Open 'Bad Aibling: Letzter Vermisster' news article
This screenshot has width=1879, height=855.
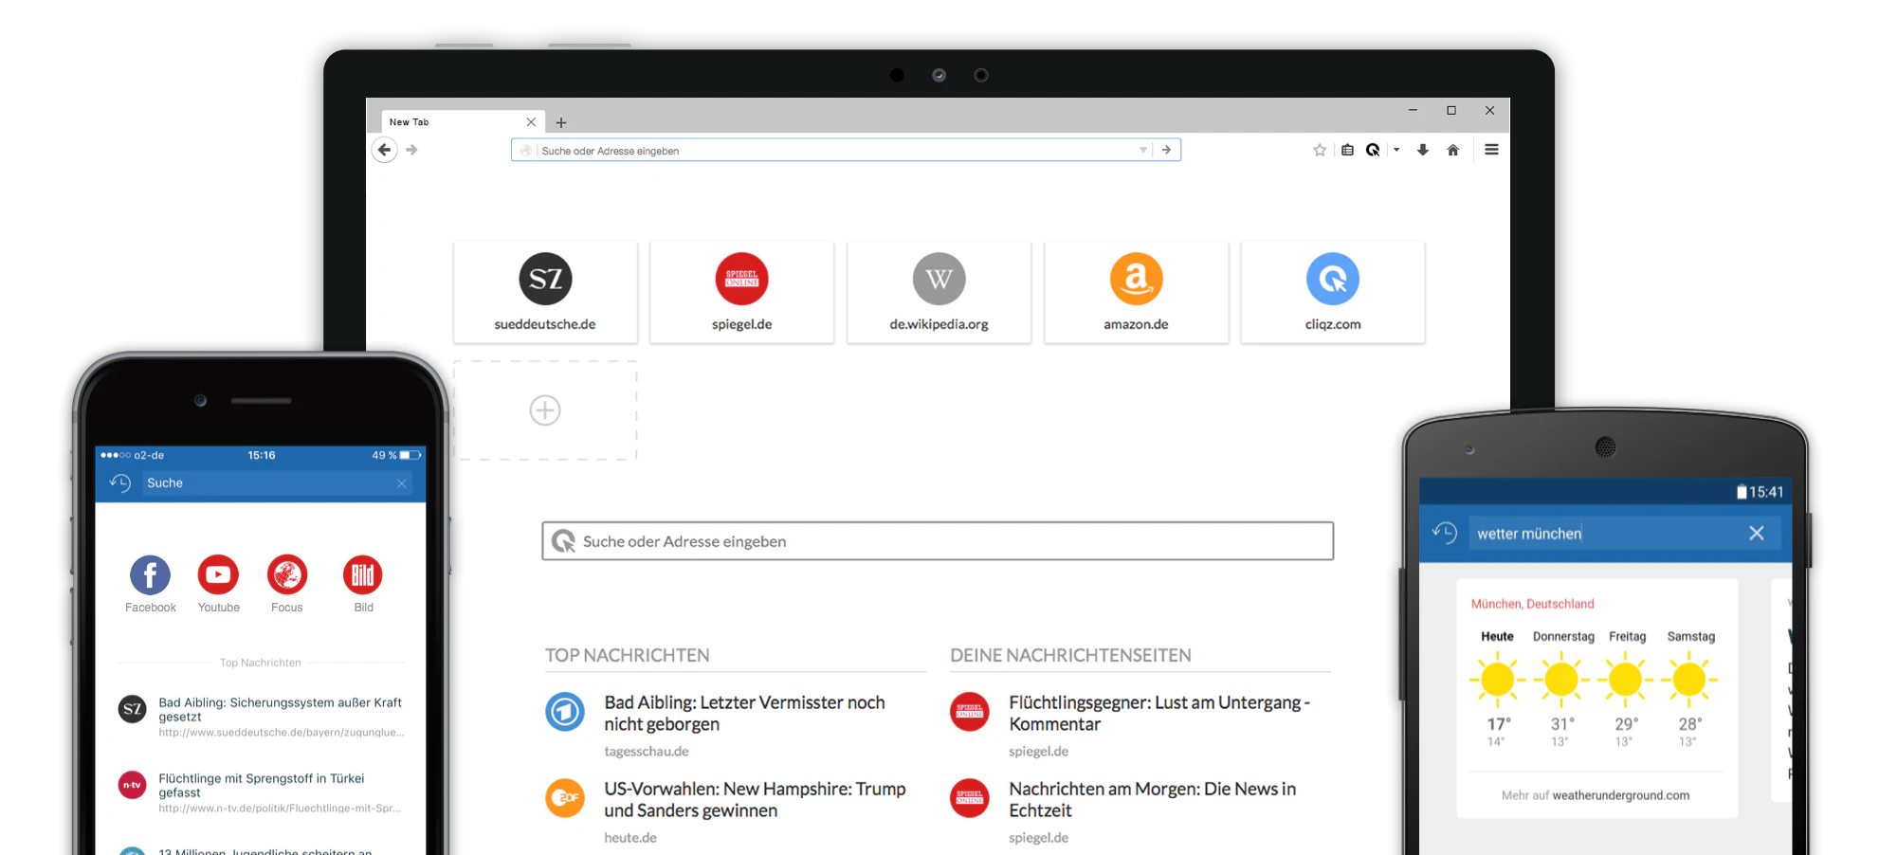(744, 713)
